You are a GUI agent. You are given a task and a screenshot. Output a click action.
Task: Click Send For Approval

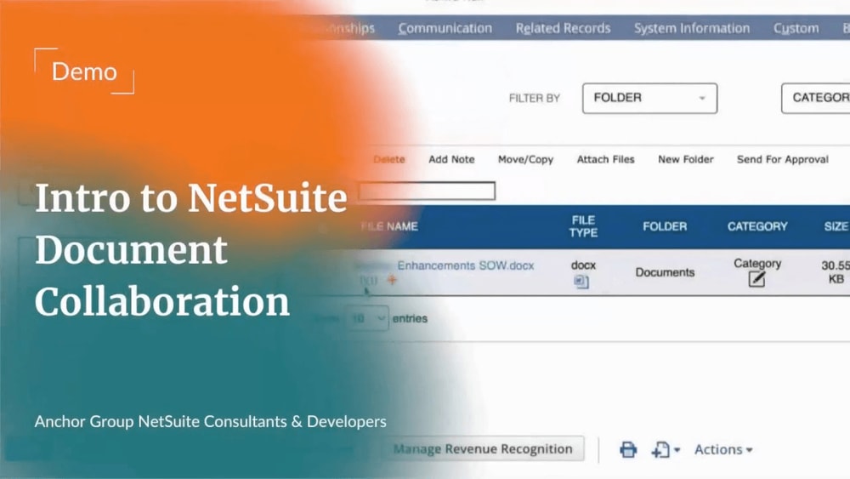pyautogui.click(x=782, y=159)
